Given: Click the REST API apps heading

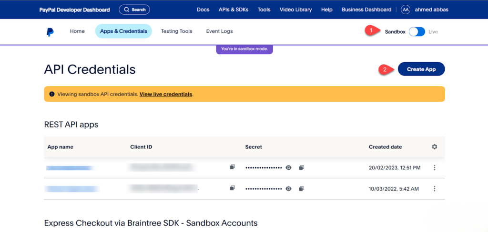Looking at the screenshot, I should point(71,125).
